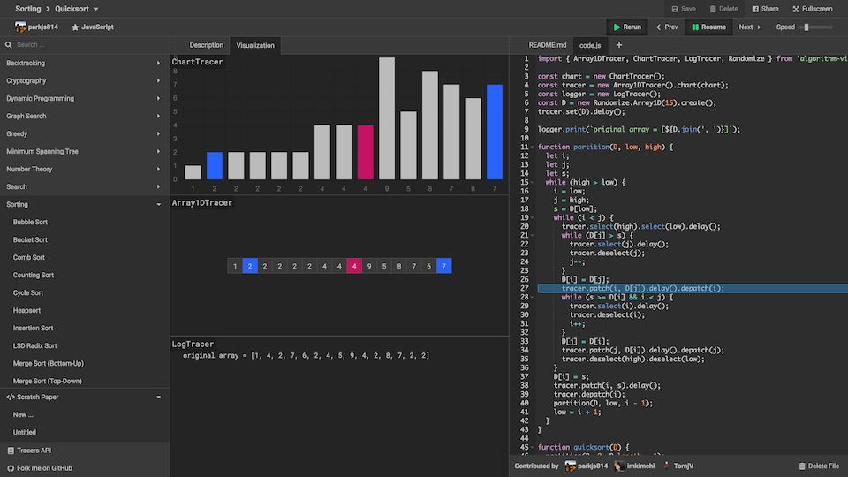Click the JavaScript star icon
Screen dimensions: 848x477
[x=75, y=27]
